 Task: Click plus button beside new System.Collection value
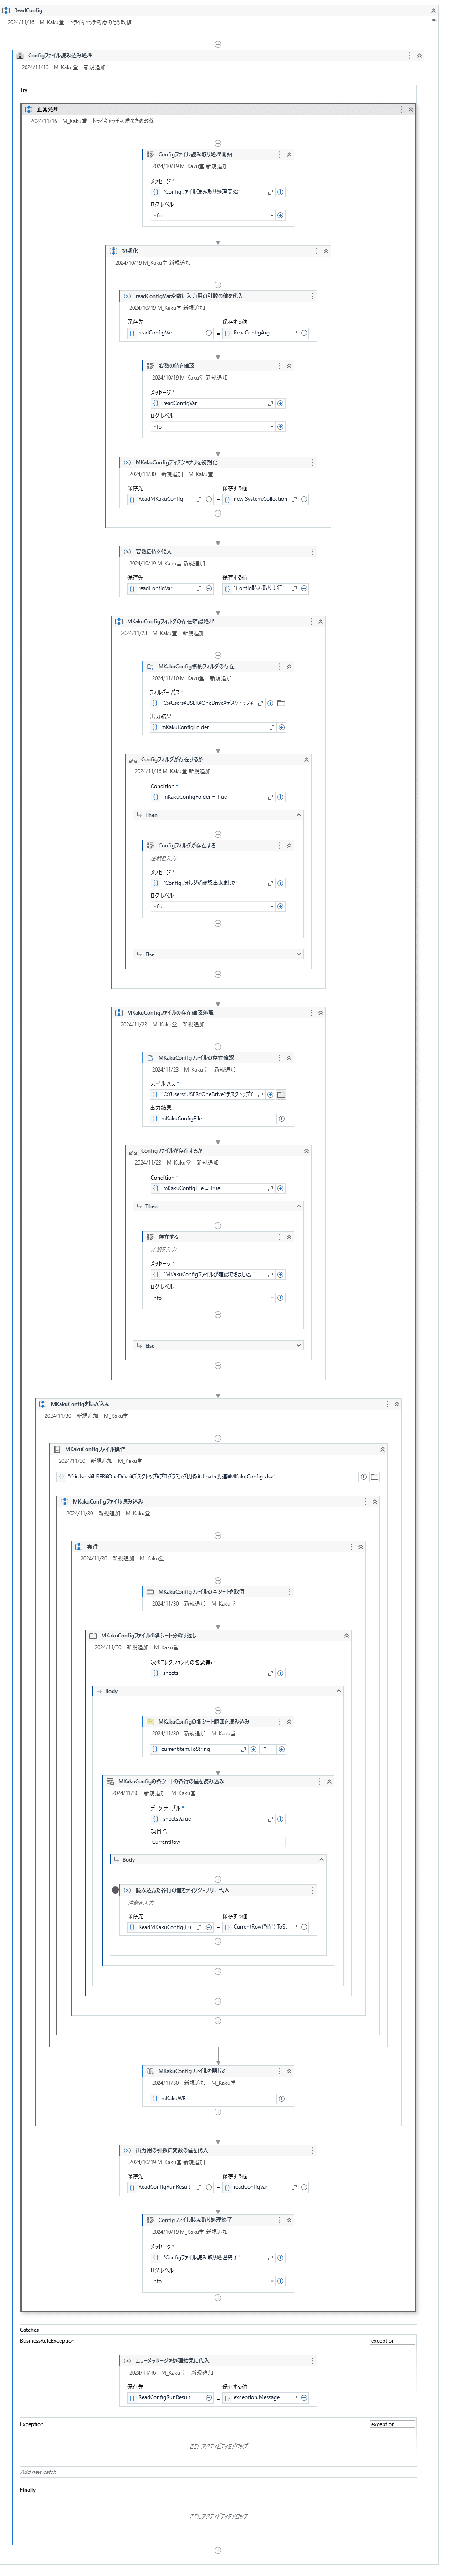tap(304, 499)
